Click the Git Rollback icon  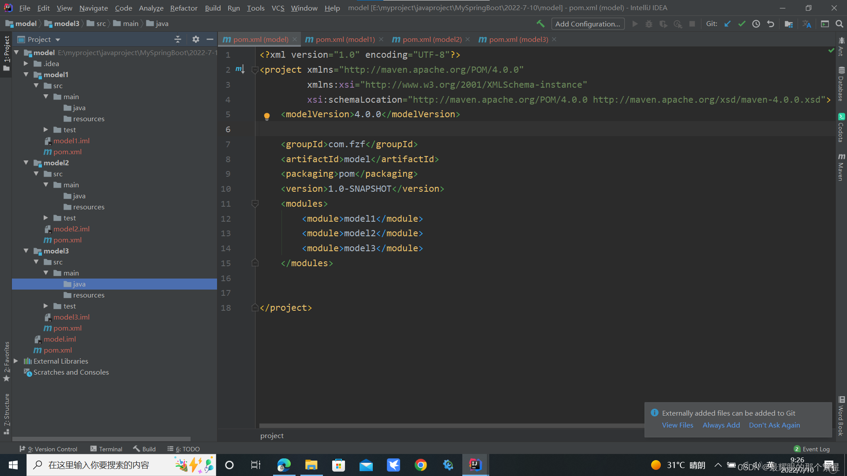(771, 24)
